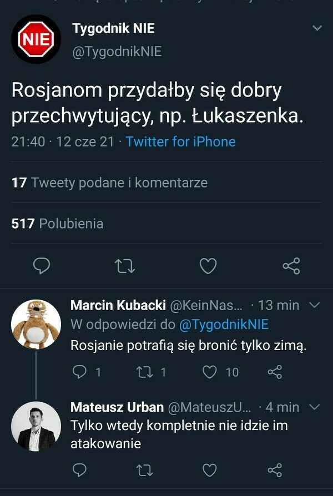Open options chevron on Tygodnik NIE tweet
The width and height of the screenshot is (333, 496).
(x=317, y=28)
